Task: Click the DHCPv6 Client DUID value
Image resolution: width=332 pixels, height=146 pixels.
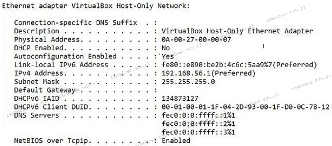Action: pos(245,107)
